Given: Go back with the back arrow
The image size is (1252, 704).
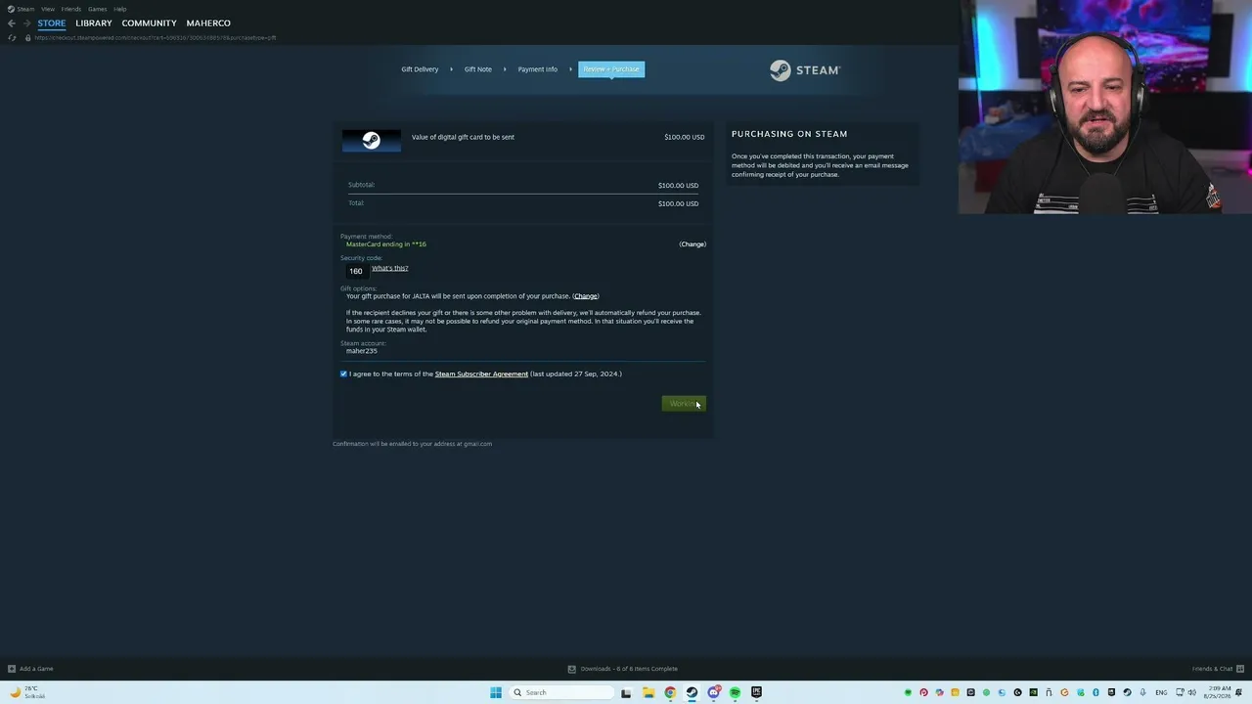Looking at the screenshot, I should pos(12,23).
